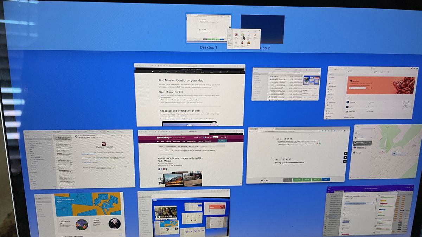Open the Westlake Financial email in Mail

[x=63, y=138]
